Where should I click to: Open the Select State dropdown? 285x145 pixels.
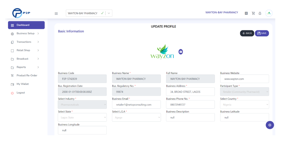(x=82, y=117)
